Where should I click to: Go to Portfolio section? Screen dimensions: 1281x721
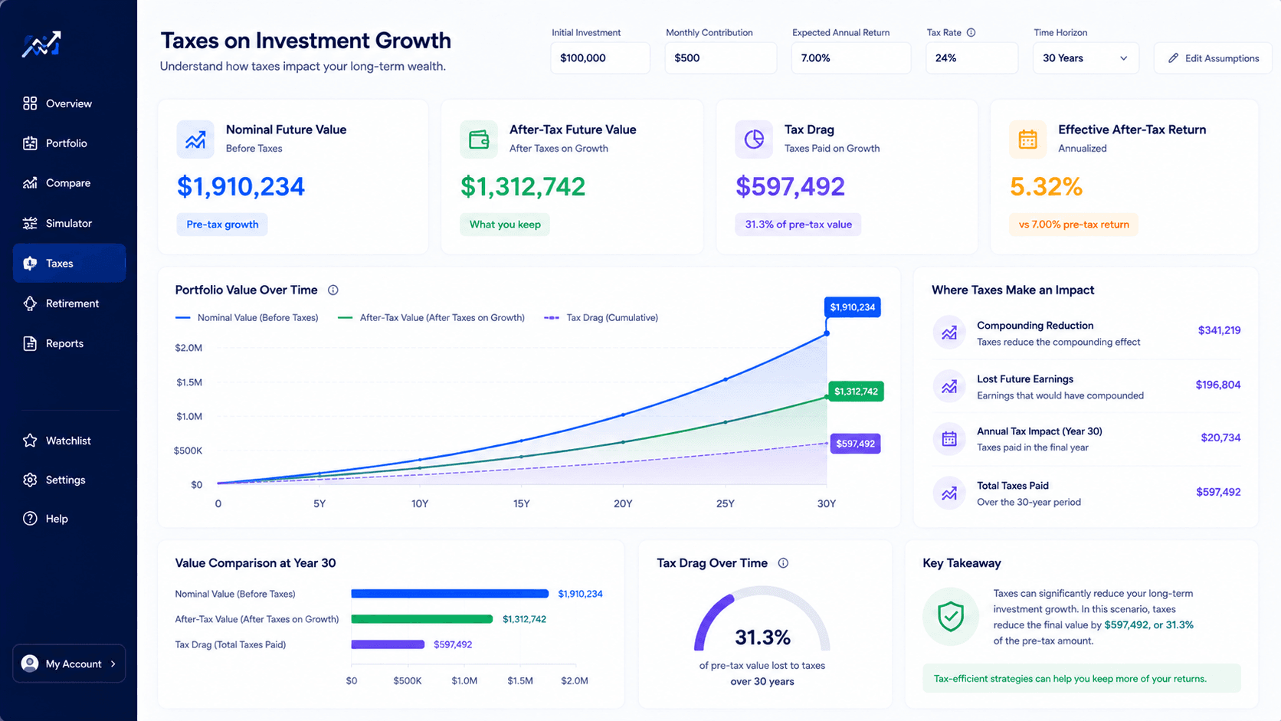pos(69,143)
